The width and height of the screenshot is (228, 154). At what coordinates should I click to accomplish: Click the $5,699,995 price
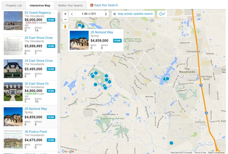tap(33, 46)
